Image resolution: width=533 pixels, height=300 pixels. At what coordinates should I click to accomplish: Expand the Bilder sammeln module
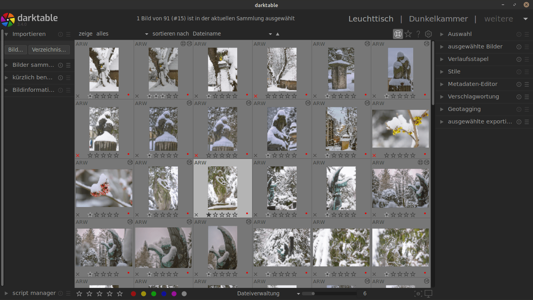click(x=7, y=65)
